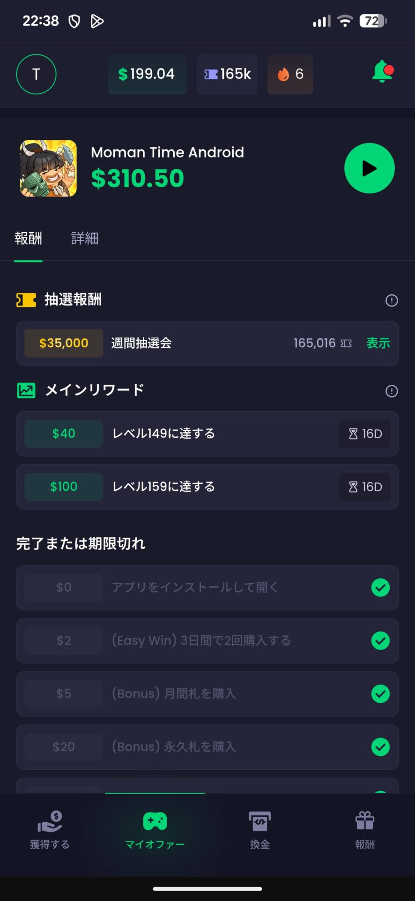Image resolution: width=415 pixels, height=901 pixels.
Task: Tap 表示 link for weekly raffle
Action: 378,343
